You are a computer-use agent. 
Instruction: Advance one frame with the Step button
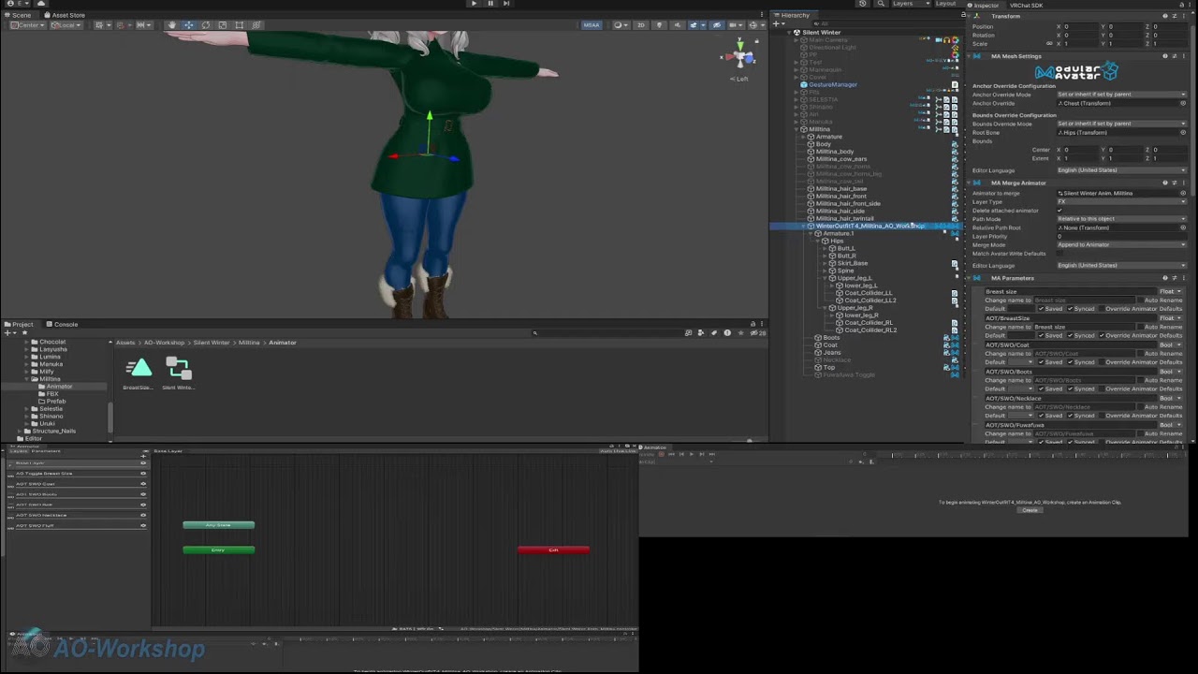(506, 4)
